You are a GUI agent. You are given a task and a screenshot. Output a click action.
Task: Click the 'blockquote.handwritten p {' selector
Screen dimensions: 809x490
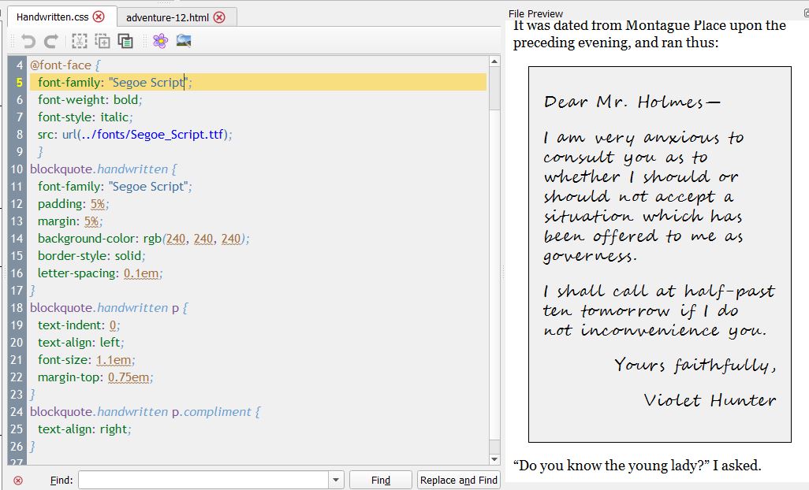pyautogui.click(x=110, y=307)
